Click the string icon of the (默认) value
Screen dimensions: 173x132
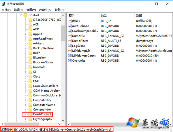(69, 21)
